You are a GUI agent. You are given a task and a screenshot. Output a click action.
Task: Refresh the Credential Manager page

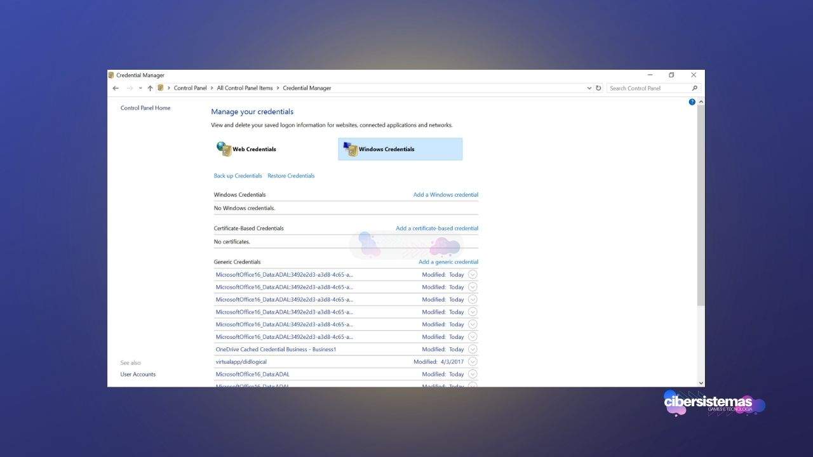pyautogui.click(x=598, y=88)
